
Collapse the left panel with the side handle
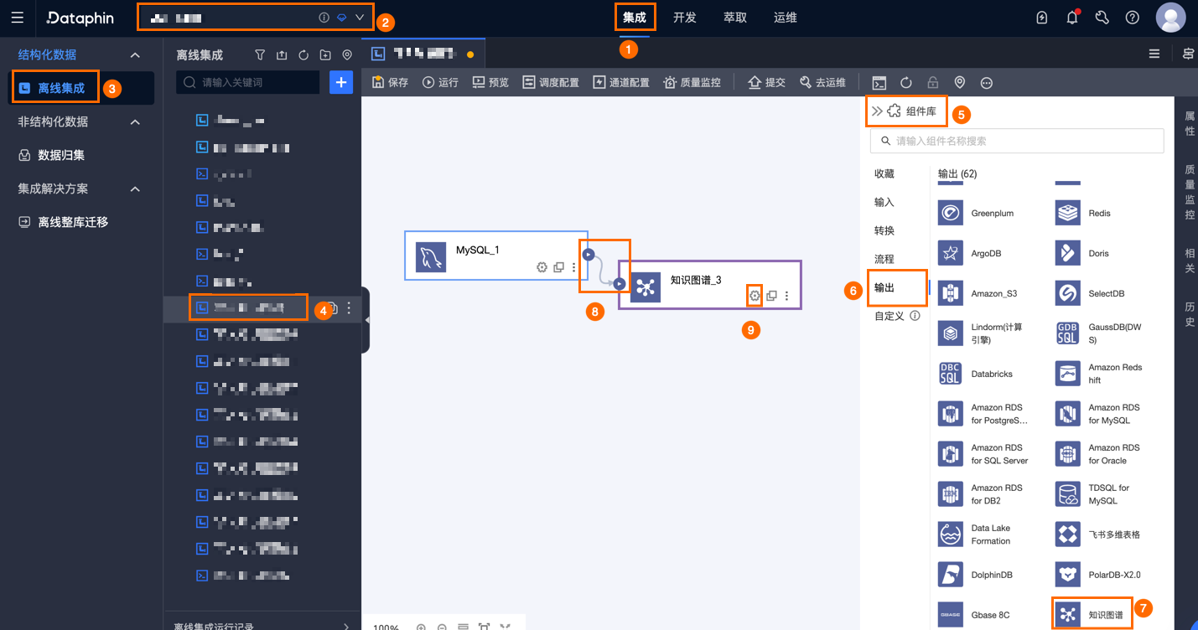tap(366, 320)
